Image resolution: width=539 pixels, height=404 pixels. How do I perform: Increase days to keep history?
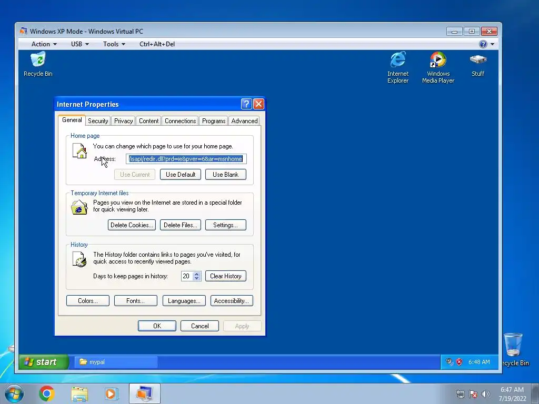pos(197,274)
